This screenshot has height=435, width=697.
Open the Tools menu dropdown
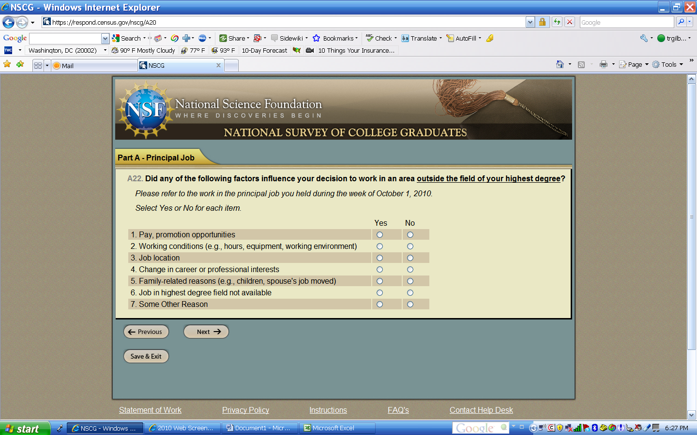(x=668, y=64)
